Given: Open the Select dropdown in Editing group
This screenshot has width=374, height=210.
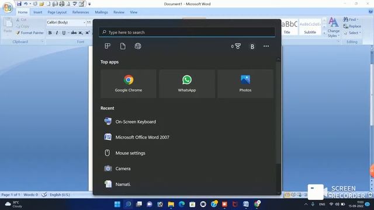Looking at the screenshot, I should [x=352, y=33].
